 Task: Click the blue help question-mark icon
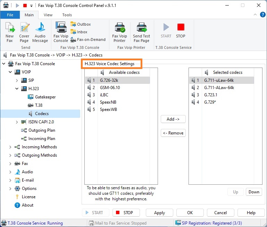point(263,15)
